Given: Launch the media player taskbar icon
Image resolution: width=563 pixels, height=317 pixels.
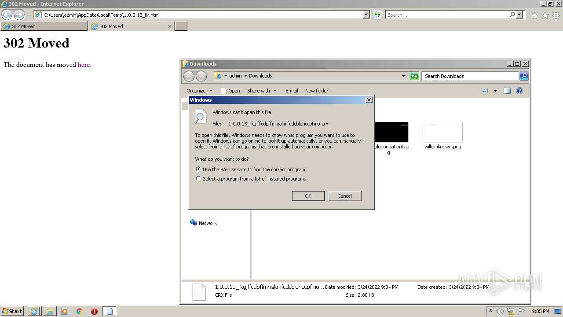Looking at the screenshot, I should tap(65, 311).
